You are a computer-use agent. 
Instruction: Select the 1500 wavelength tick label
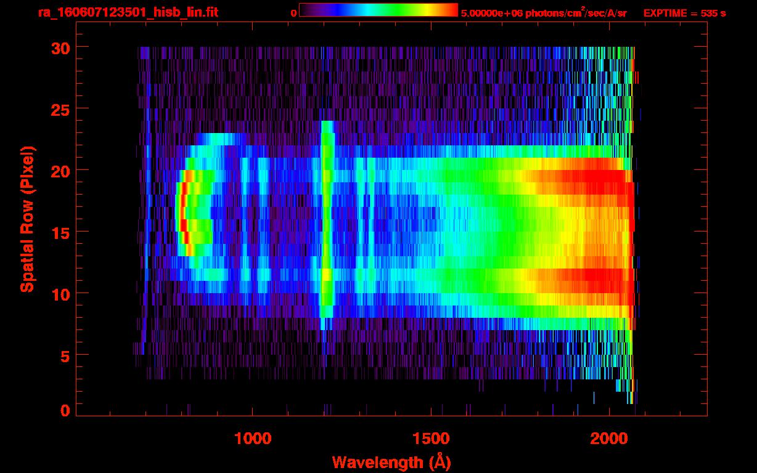[431, 439]
